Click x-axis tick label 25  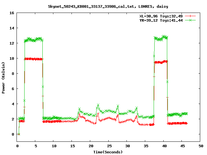pos(109,146)
